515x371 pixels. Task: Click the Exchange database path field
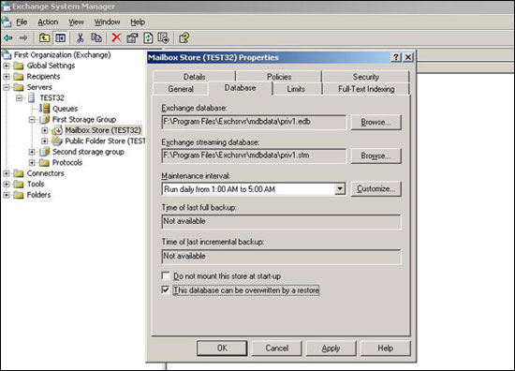click(254, 122)
